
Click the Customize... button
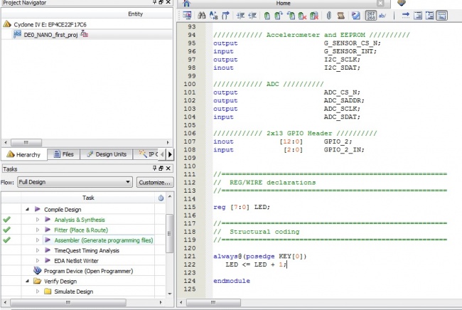tap(155, 183)
